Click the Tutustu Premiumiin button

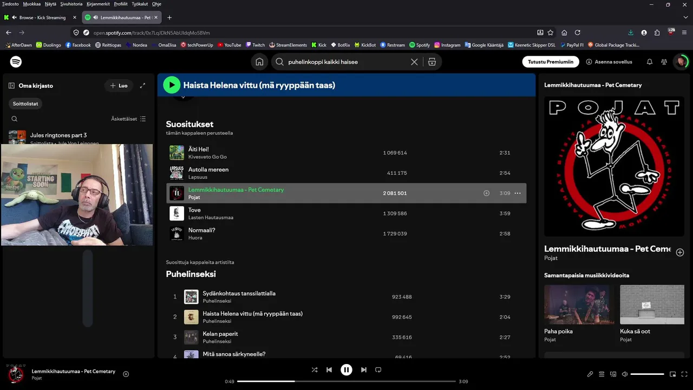[551, 62]
